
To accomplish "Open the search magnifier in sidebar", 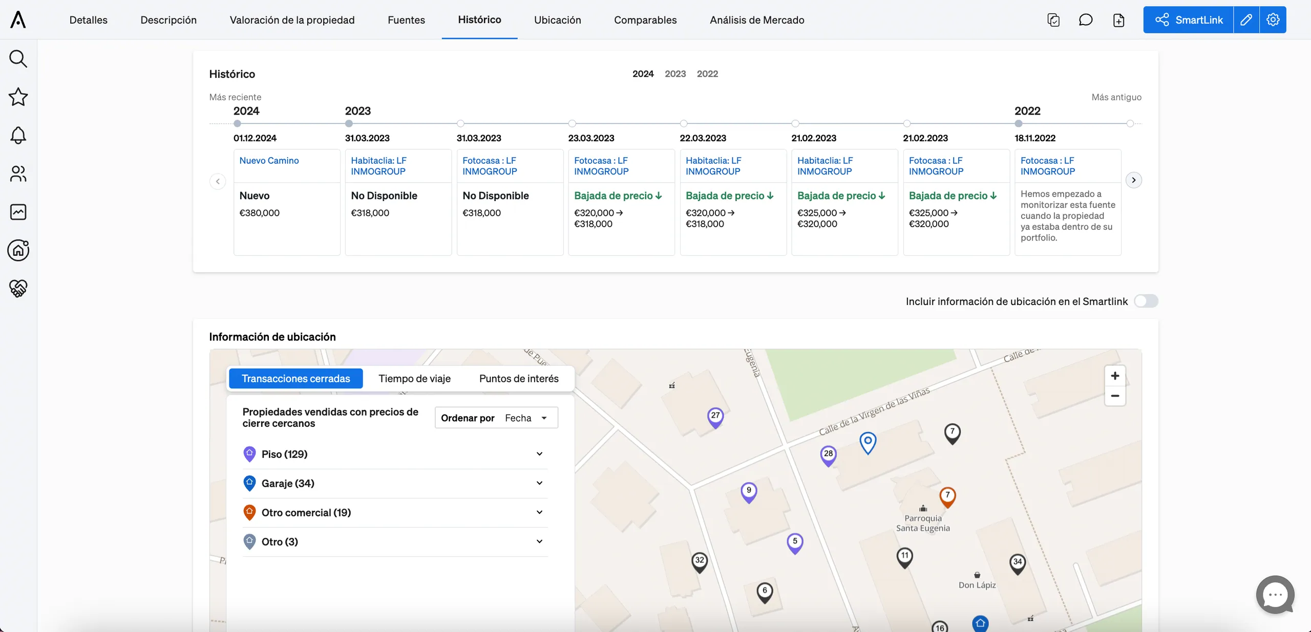I will point(18,59).
